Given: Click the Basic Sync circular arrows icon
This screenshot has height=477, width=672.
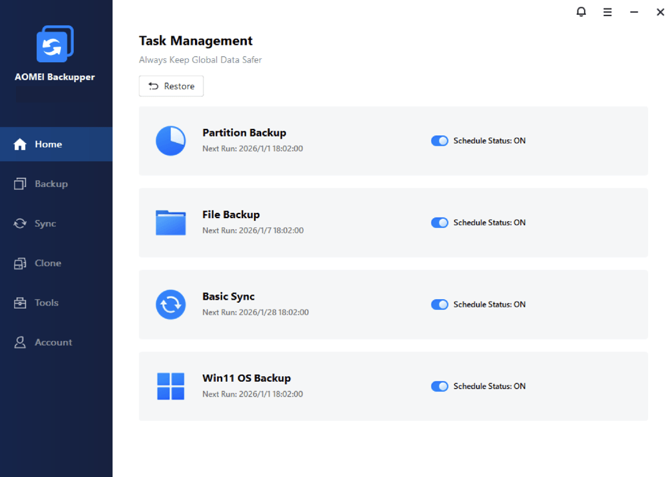Looking at the screenshot, I should click(170, 304).
